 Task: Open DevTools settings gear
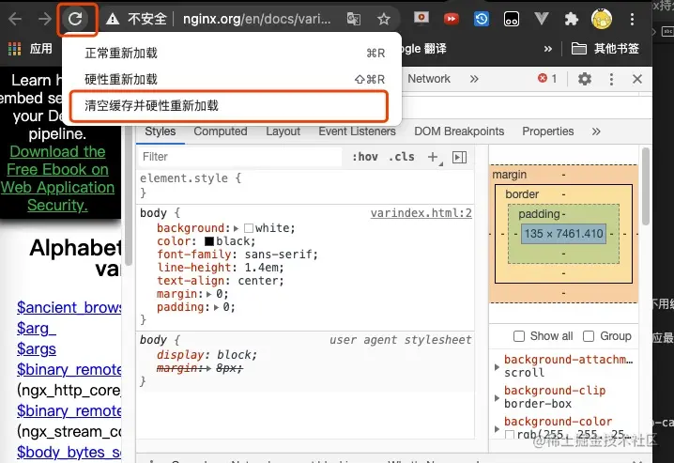pos(585,79)
